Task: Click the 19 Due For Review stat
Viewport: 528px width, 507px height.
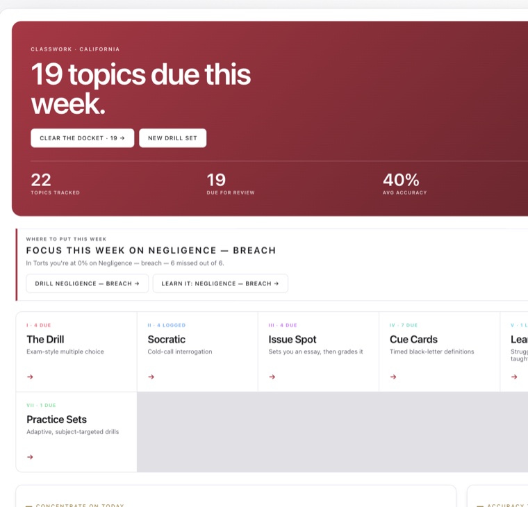Action: point(231,184)
